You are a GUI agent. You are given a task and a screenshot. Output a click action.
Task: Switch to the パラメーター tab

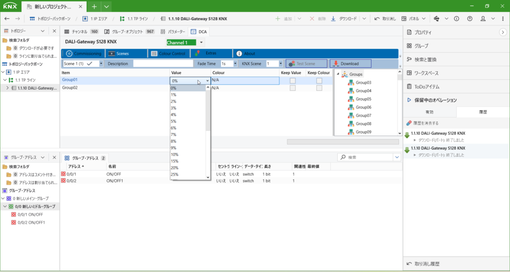pos(173,31)
